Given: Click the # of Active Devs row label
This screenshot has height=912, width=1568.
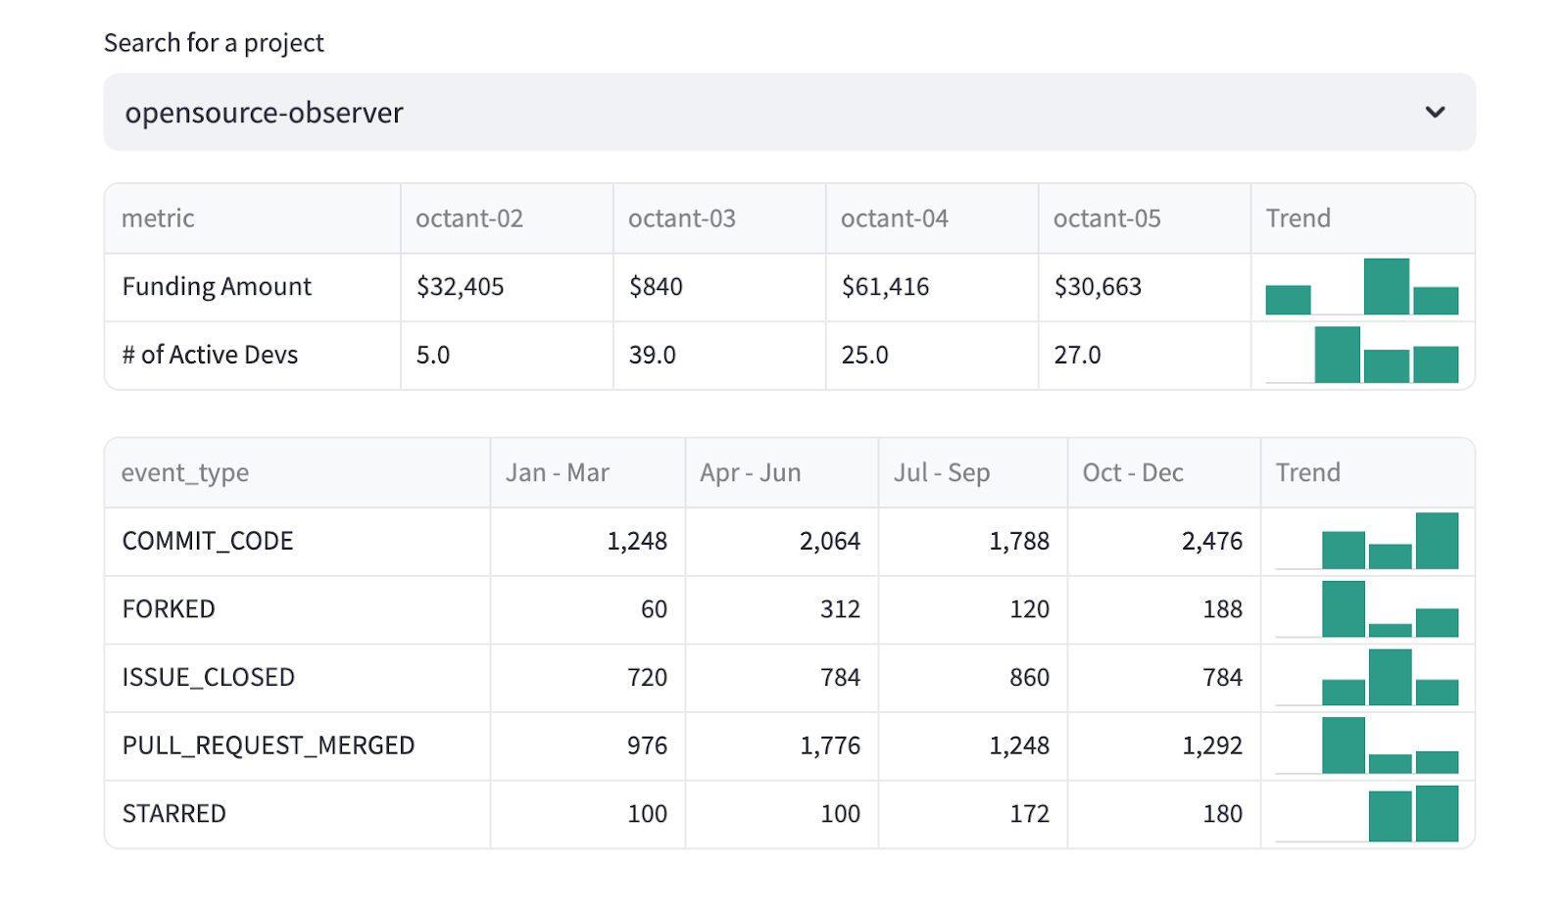Looking at the screenshot, I should click(210, 355).
